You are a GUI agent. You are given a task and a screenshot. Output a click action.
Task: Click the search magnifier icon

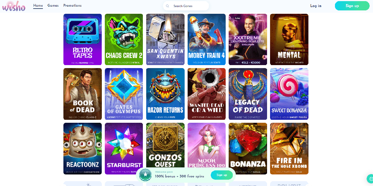167,6
